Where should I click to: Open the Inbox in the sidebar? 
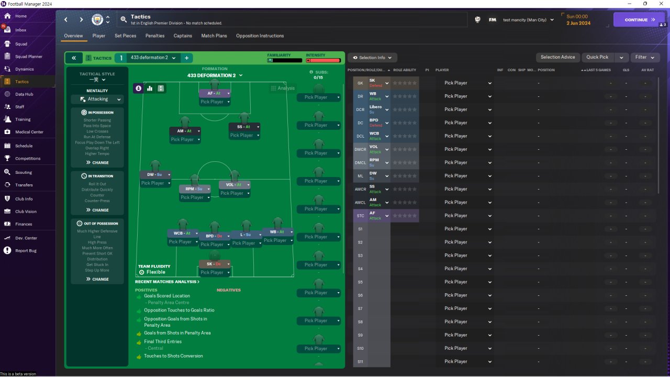pos(21,30)
